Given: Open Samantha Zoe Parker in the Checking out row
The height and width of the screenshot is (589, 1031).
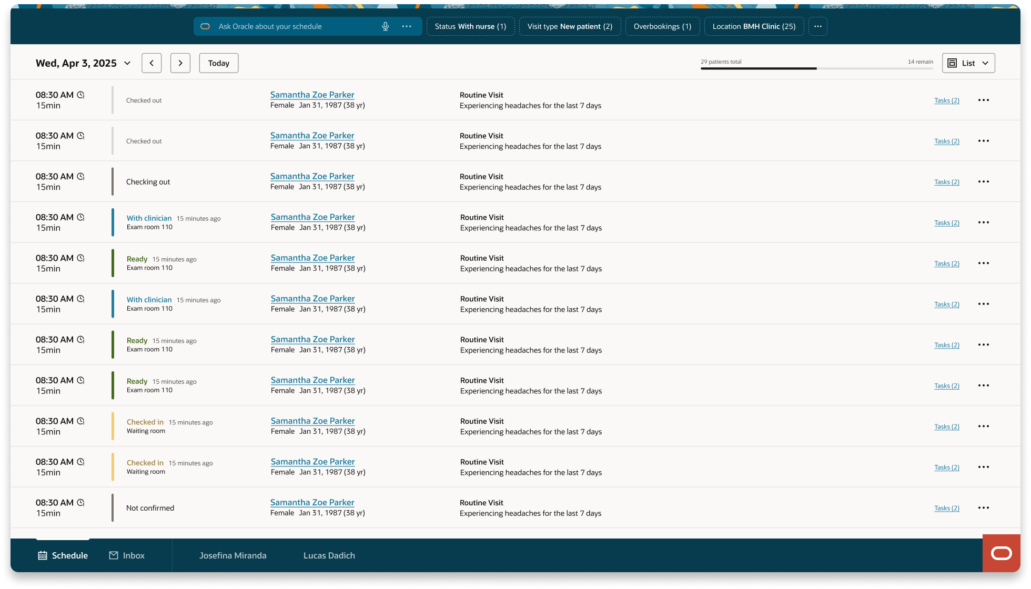Looking at the screenshot, I should pyautogui.click(x=312, y=176).
